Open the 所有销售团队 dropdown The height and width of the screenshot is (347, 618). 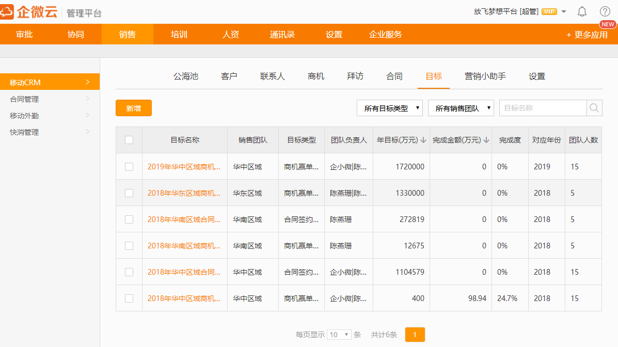pyautogui.click(x=461, y=108)
